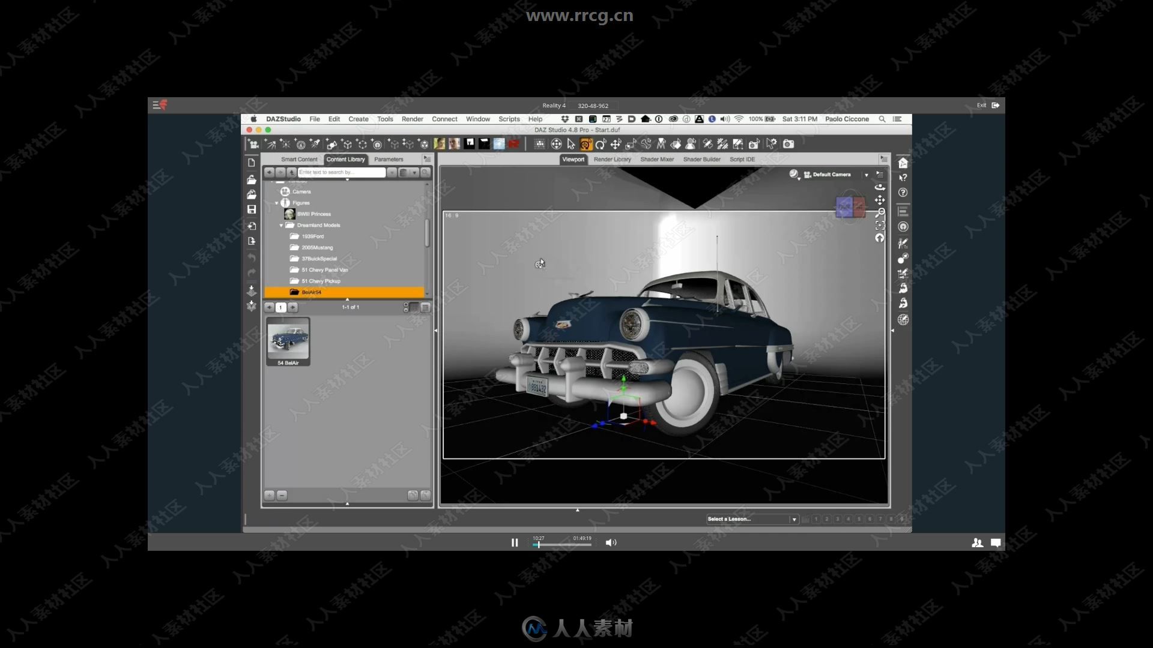Open the Default Camera dropdown arrow

pos(866,175)
